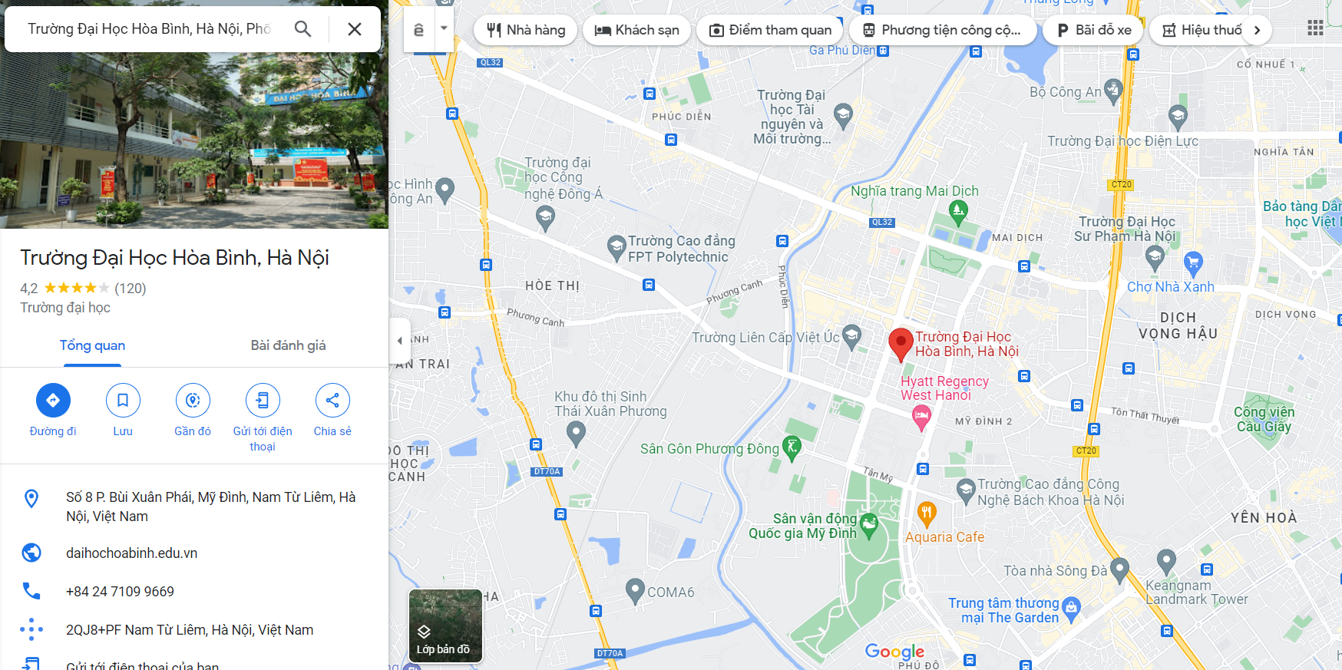
Task: Share the location via Chia sẻ icon
Action: [x=332, y=400]
